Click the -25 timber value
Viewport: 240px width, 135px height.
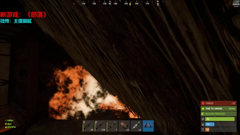(x=233, y=103)
